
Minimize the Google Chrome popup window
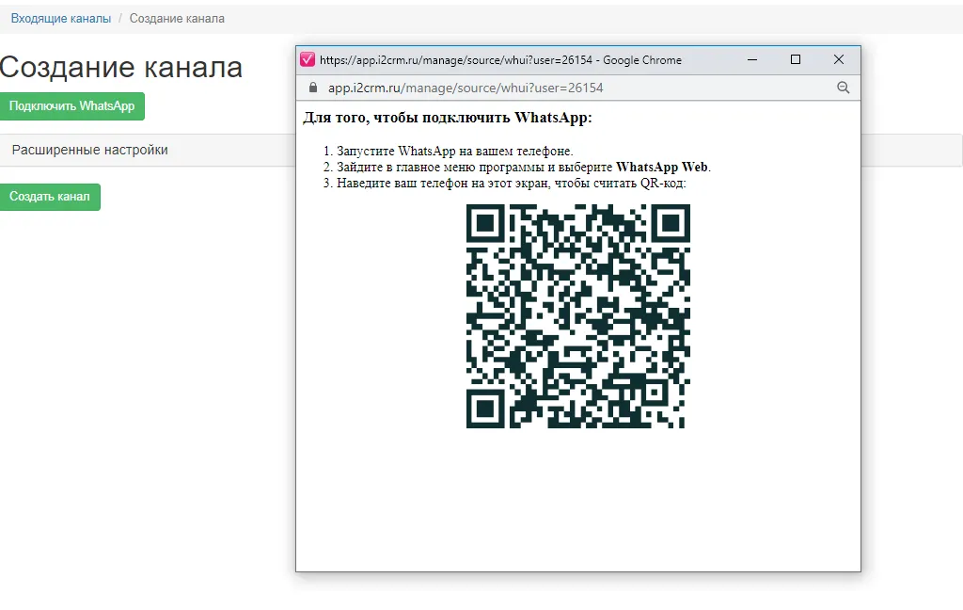point(751,59)
